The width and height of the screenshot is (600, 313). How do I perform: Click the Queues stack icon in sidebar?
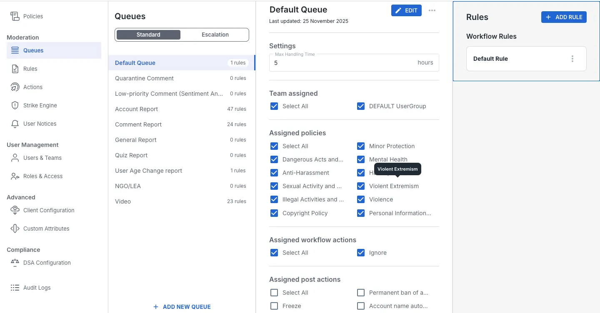[x=15, y=50]
